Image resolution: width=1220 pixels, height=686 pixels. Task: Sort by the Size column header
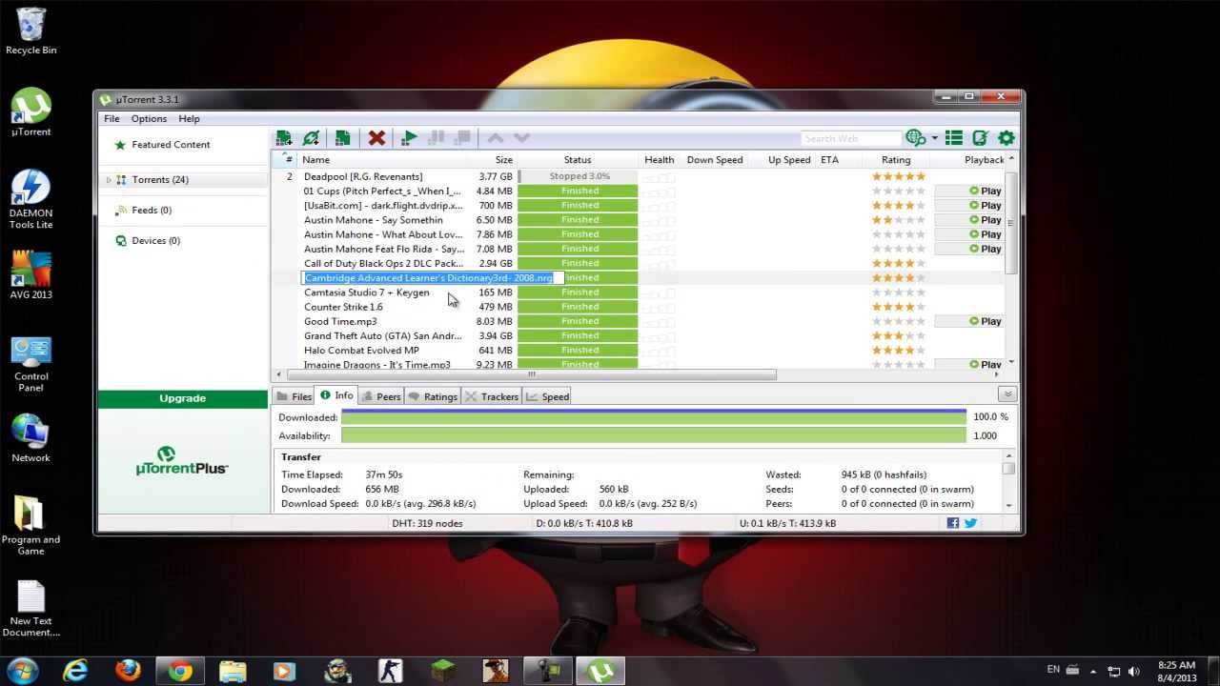click(x=504, y=160)
